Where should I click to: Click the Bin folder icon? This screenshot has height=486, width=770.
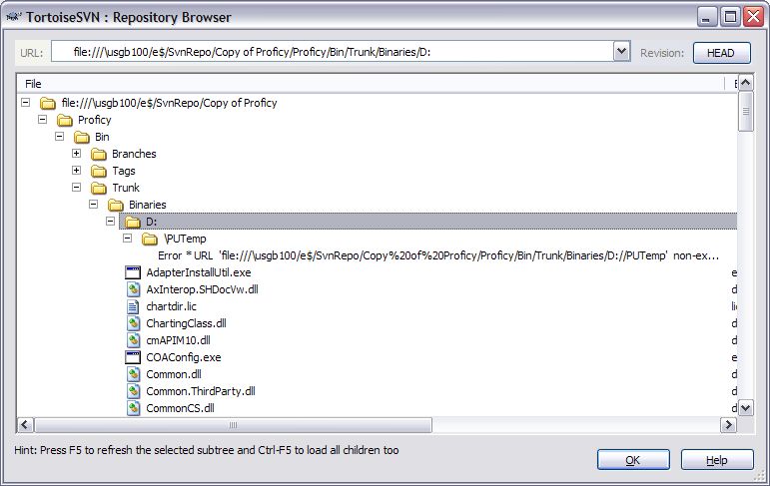[x=82, y=137]
